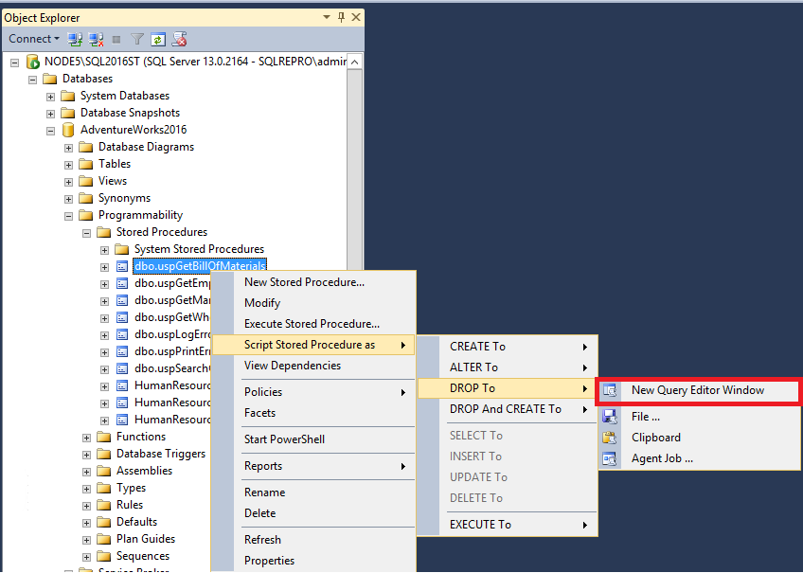Open the Policies submenu

(x=312, y=392)
